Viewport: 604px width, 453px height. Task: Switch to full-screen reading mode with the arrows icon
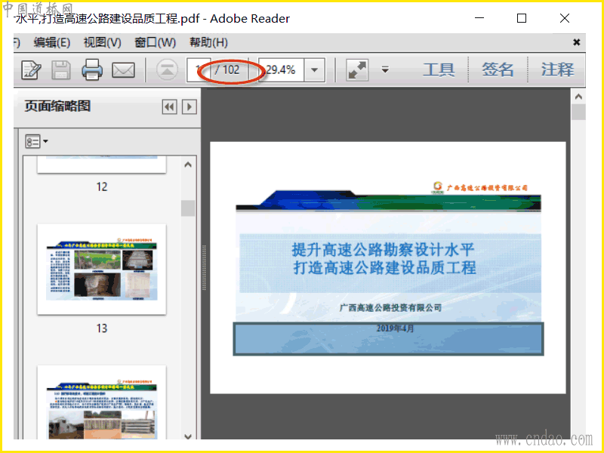[357, 70]
